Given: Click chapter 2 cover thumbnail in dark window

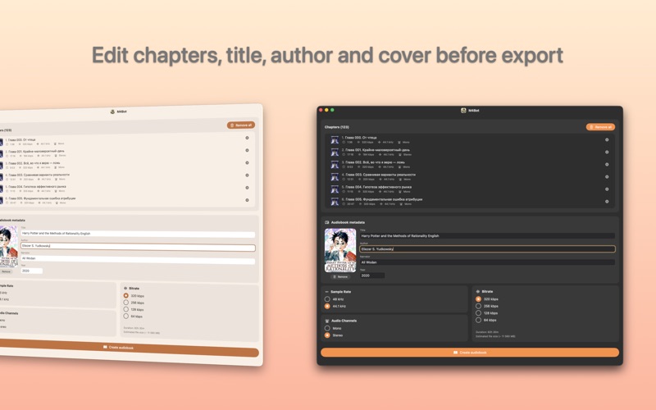Looking at the screenshot, I should (x=335, y=153).
